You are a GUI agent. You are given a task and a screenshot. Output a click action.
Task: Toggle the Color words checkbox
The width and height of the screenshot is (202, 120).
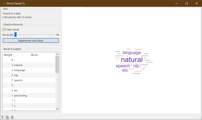pyautogui.click(x=4, y=30)
